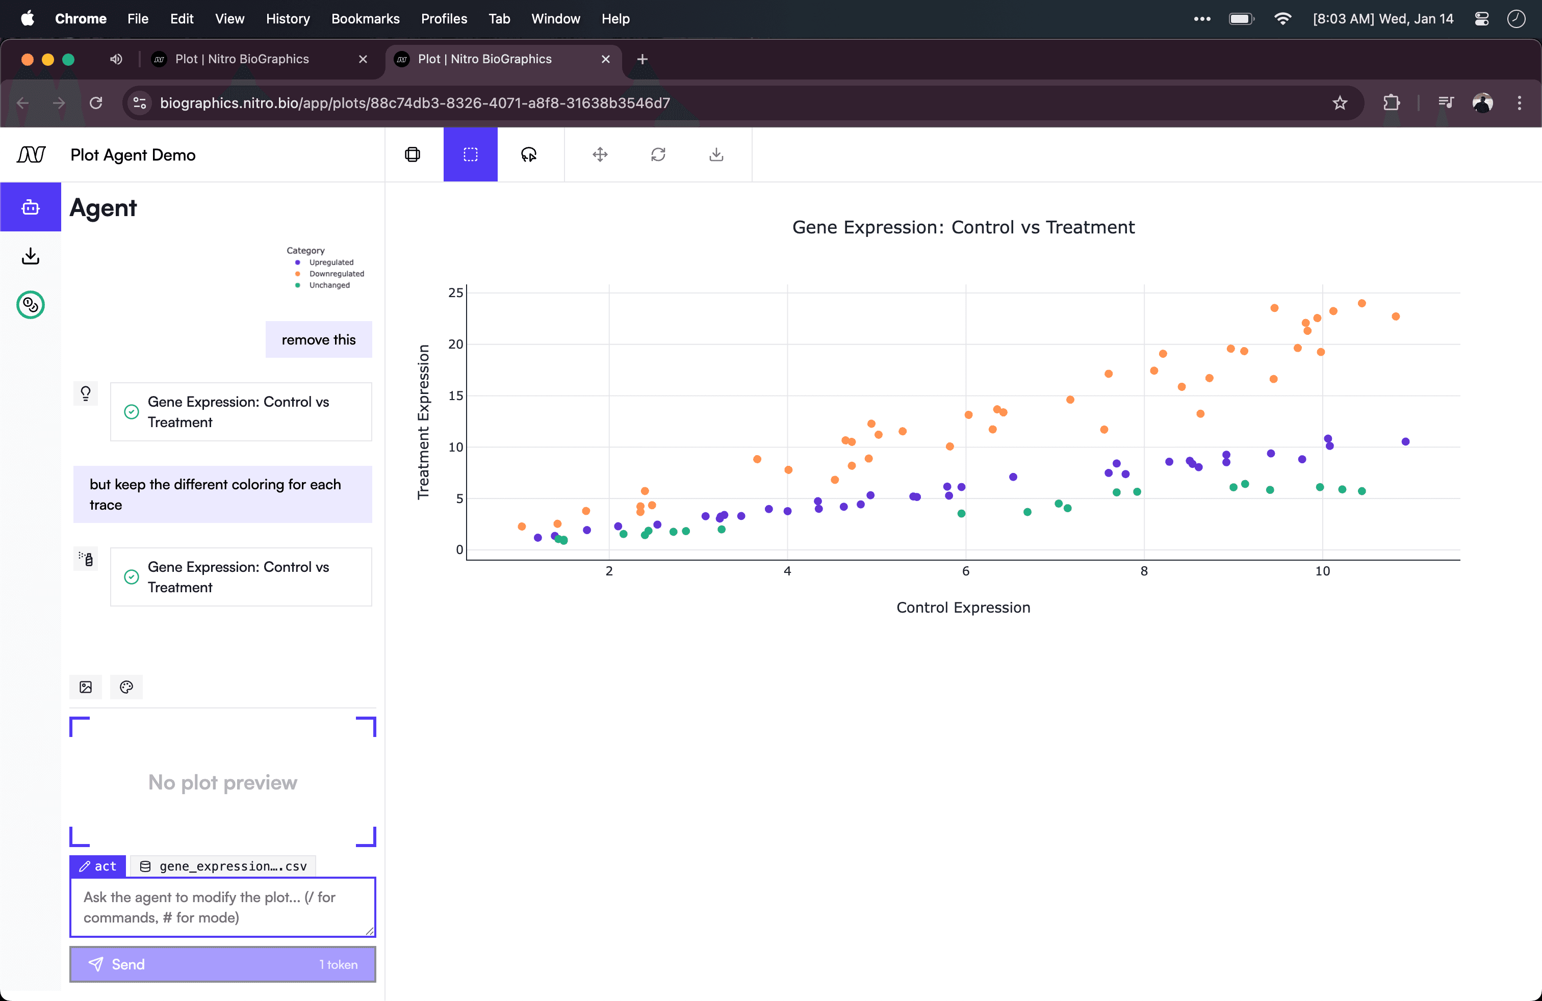Image resolution: width=1542 pixels, height=1001 pixels.
Task: Open the color palette icon
Action: (x=126, y=687)
